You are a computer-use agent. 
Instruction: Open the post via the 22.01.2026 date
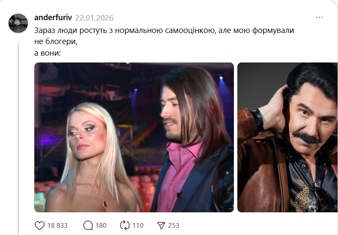click(94, 18)
